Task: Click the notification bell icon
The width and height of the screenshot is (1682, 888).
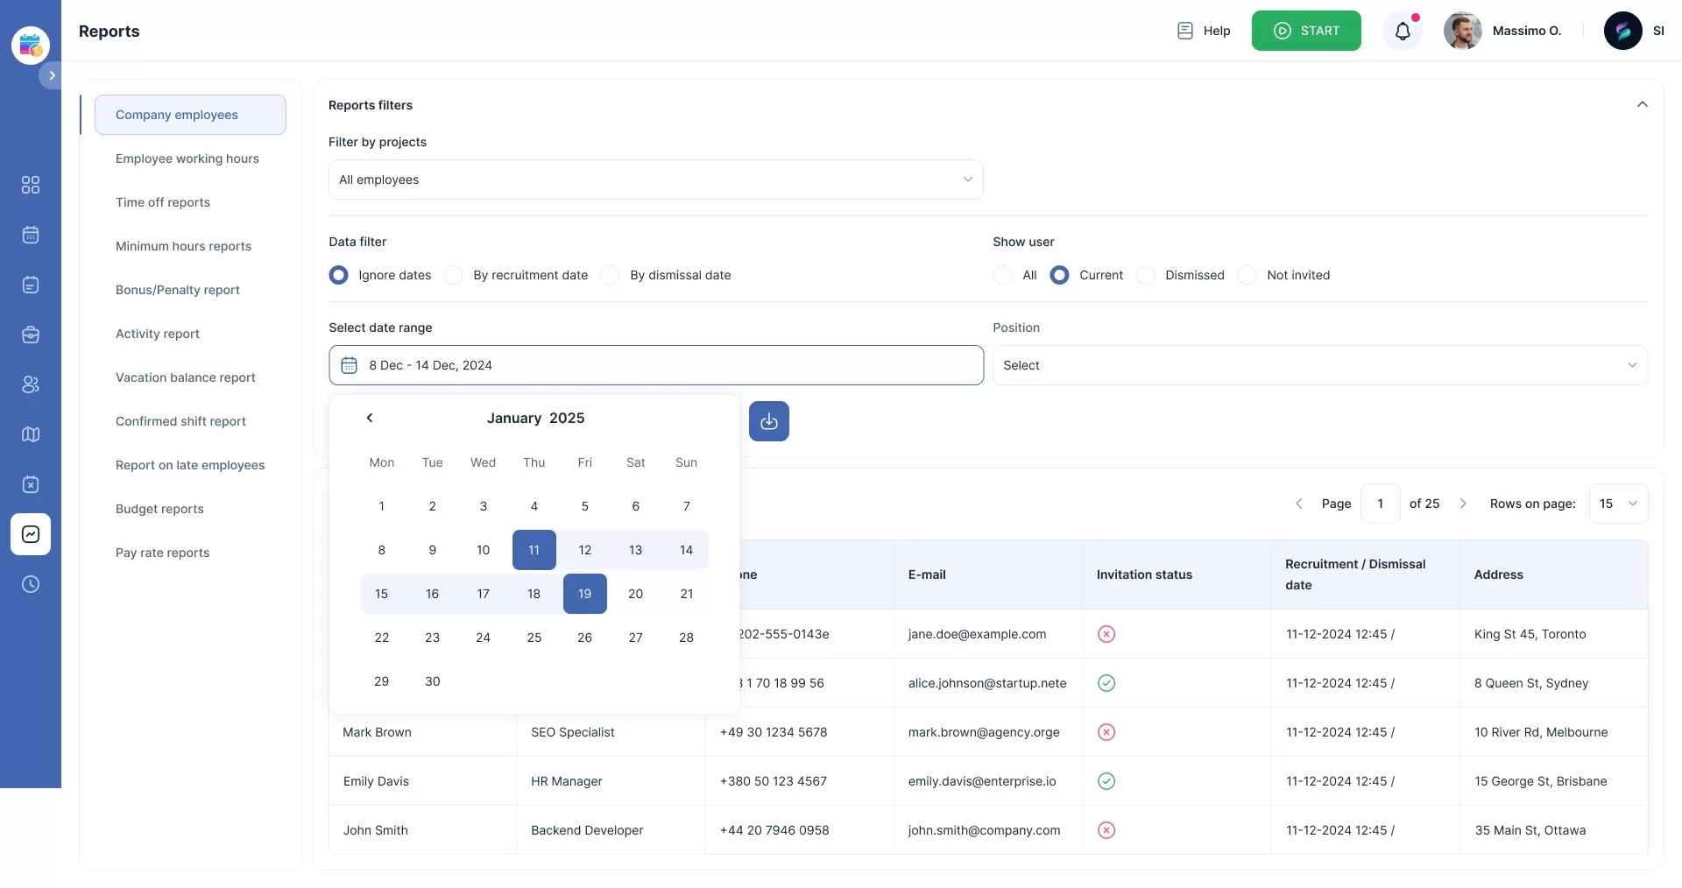Action: (1403, 32)
